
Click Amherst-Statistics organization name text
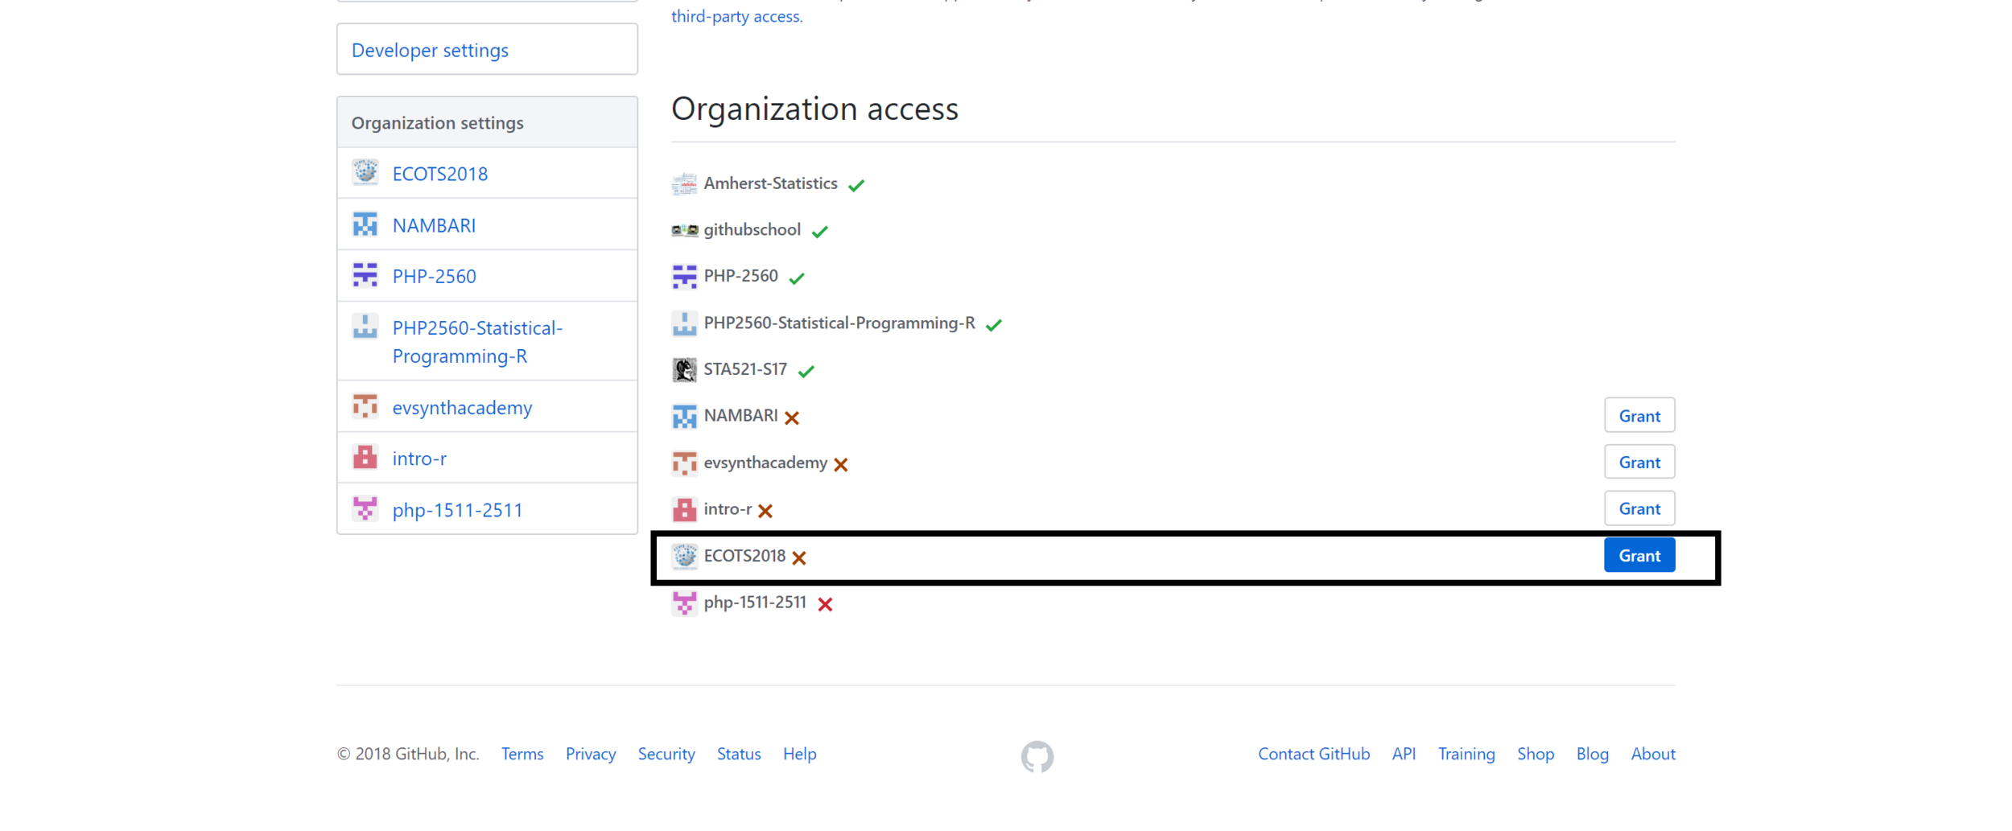(770, 183)
